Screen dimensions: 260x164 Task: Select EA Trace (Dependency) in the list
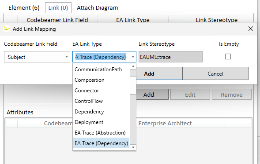click(101, 143)
